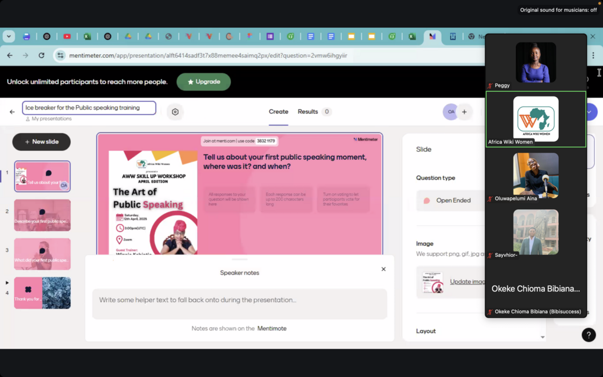Switch to the YouTube browser tab
603x377 pixels.
click(x=67, y=37)
